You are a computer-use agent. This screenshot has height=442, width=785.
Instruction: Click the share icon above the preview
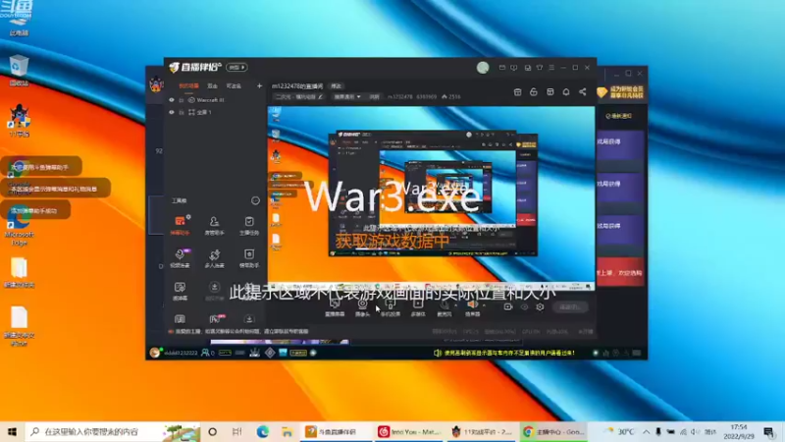582,91
